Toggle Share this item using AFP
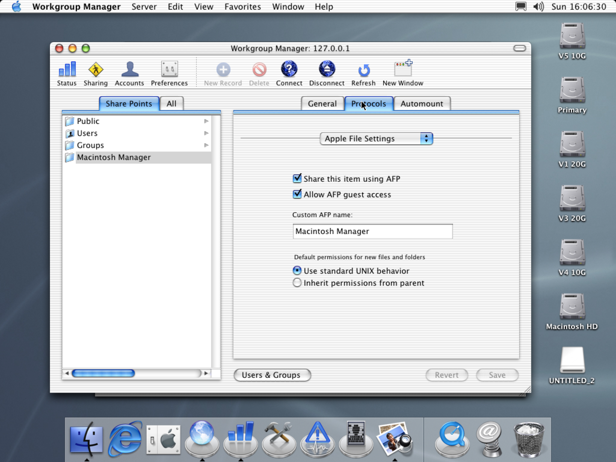Screen dimensions: 616x462 tap(297, 179)
